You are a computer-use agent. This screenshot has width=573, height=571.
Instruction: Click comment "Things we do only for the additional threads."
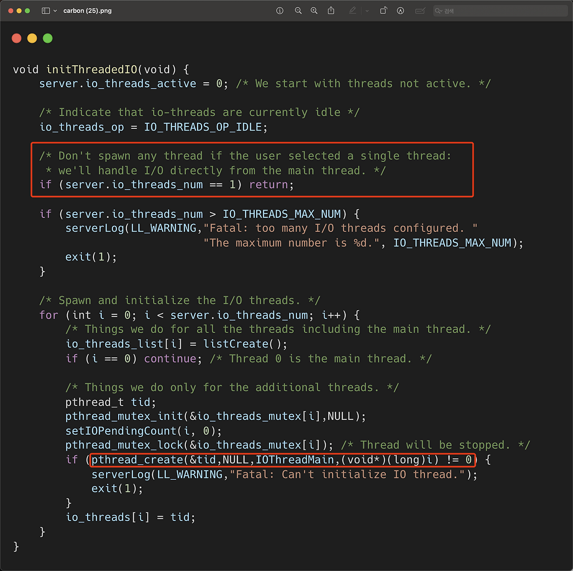[232, 388]
